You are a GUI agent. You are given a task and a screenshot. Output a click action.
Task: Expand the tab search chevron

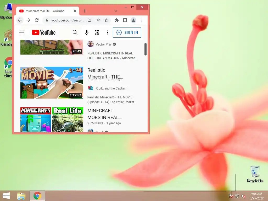point(116,11)
